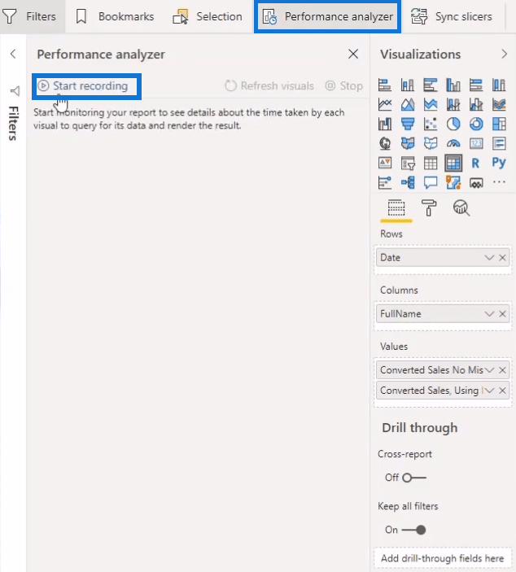Viewport: 516px width, 572px height.
Task: Remove the FullName field from Columns
Action: tap(502, 314)
